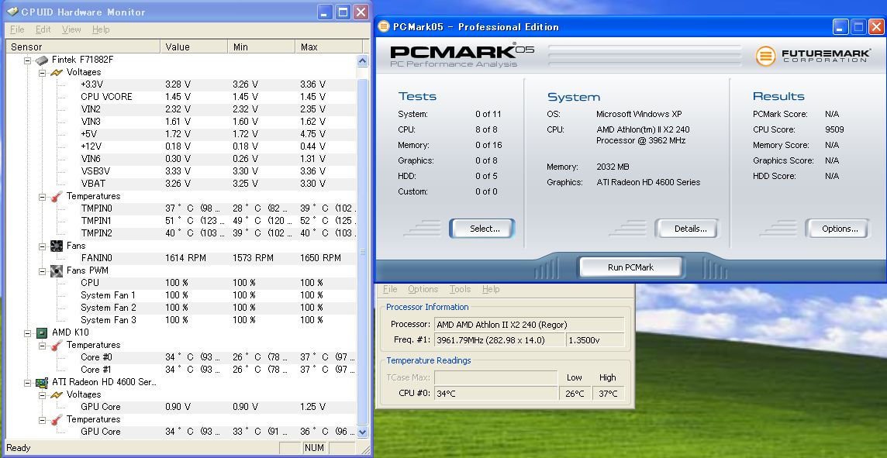Select the VBAT voltage row
Viewport: 887px width, 458px height.
217,184
